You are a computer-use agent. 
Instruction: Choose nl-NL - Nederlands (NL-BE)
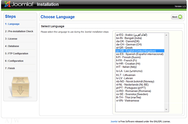[x=140, y=84]
